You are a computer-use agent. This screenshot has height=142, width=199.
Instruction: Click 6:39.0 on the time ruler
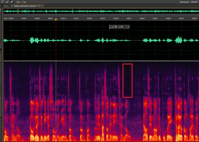tap(11, 18)
